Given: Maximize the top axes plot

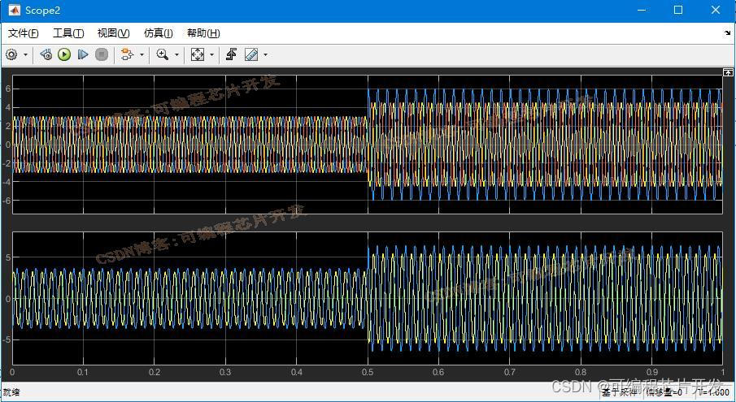Looking at the screenshot, I should pos(728,73).
